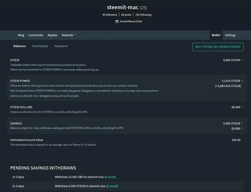251x192 pixels.
Task: Click 'in 3 days' for SBD withdrawal
Action: click(x=18, y=177)
